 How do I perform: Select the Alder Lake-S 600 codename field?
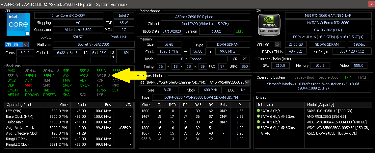[78, 30]
